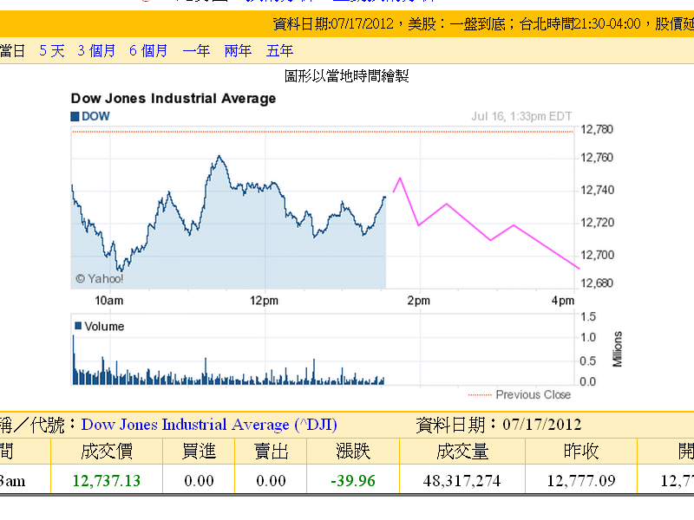Image resolution: width=694 pixels, height=520 pixels.
Task: Click the '成交量' column header
Action: point(462,452)
